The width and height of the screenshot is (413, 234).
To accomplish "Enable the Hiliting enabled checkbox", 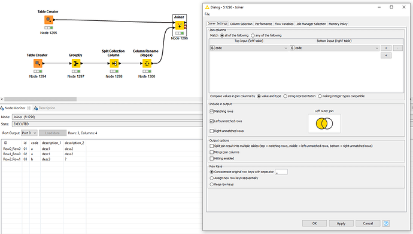I will click(x=211, y=159).
